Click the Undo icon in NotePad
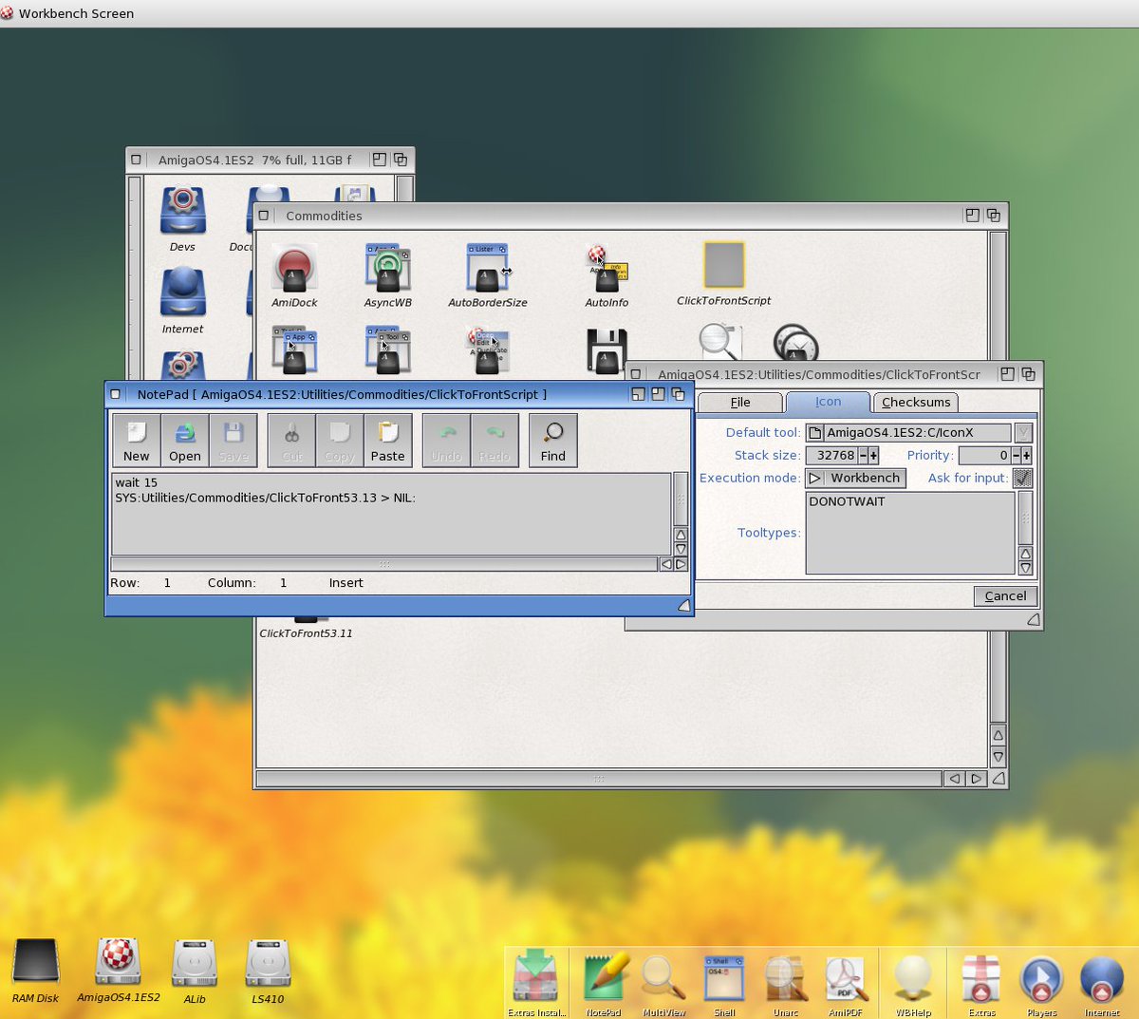 446,441
